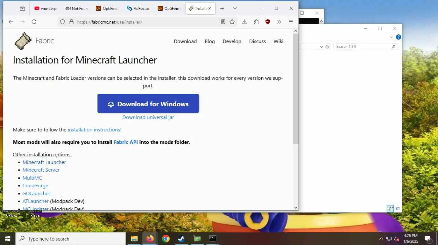Open the GDLauncher option link
The height and width of the screenshot is (245, 438).
click(36, 193)
